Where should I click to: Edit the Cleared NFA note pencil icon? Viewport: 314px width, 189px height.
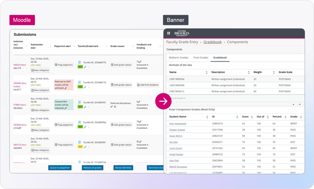[65, 108]
